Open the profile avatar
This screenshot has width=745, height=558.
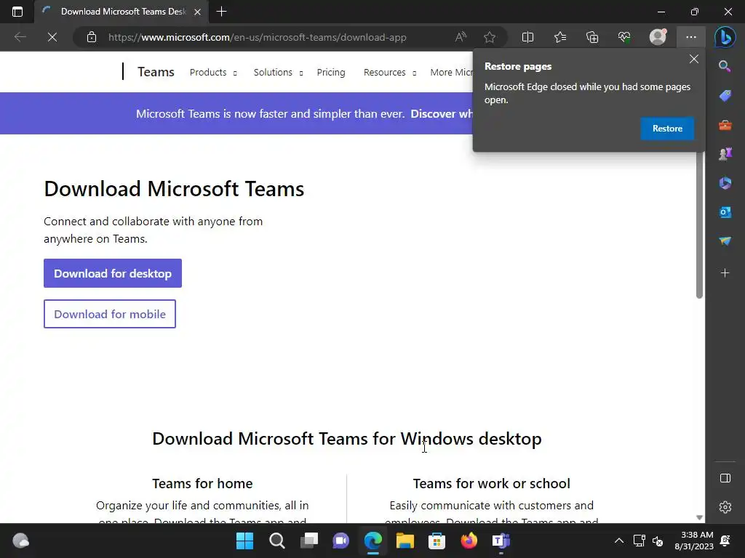tap(658, 37)
